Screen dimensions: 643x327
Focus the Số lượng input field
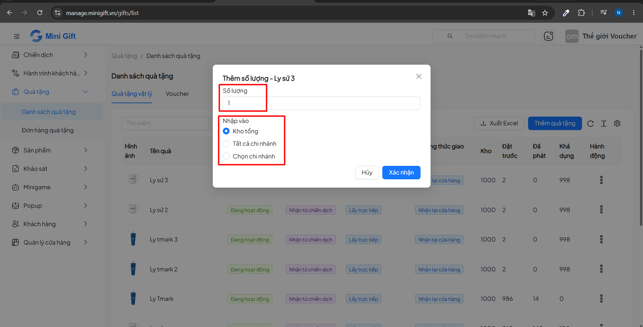click(321, 103)
